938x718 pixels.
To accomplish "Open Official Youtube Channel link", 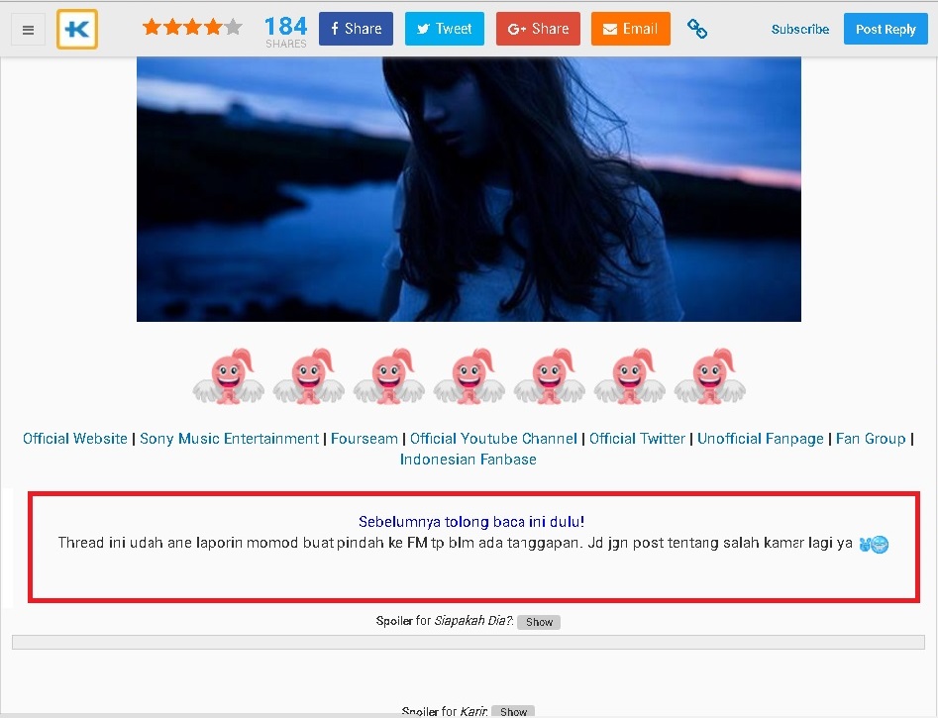I will (493, 439).
